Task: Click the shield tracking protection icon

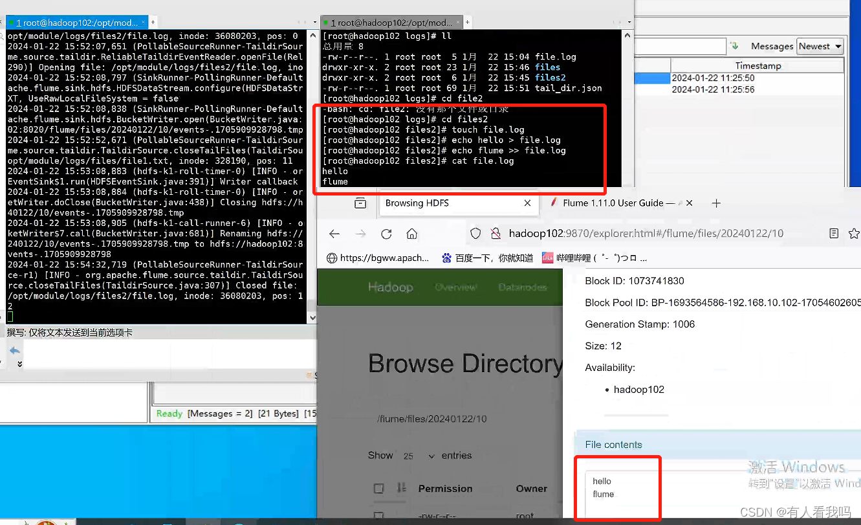Action: coord(475,233)
